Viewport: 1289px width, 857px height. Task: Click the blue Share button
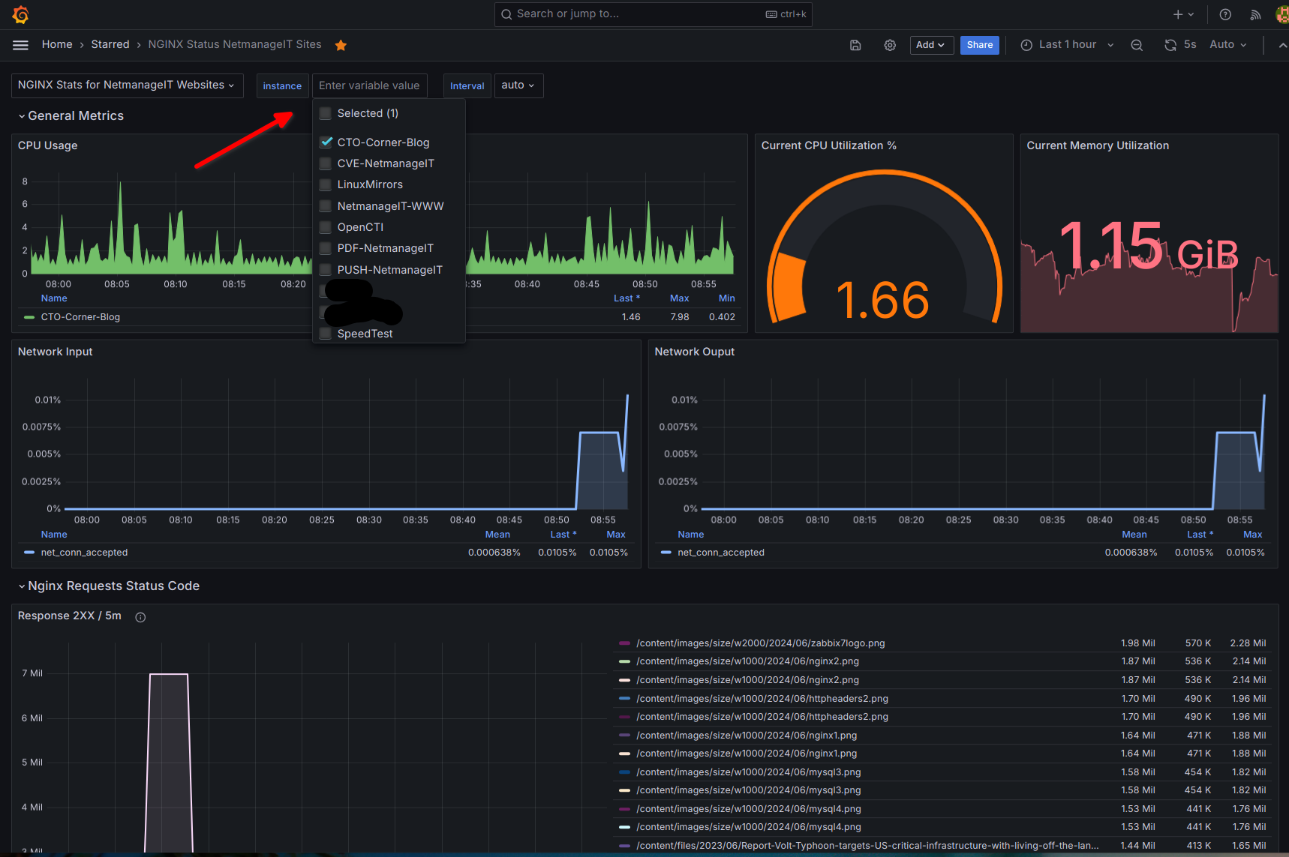coord(979,45)
